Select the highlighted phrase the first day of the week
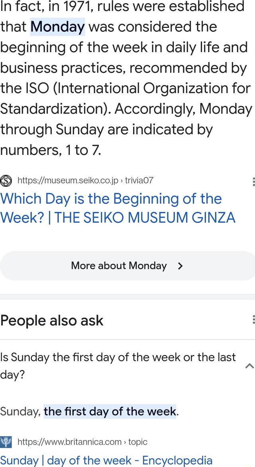255x467 pixels. tap(109, 411)
